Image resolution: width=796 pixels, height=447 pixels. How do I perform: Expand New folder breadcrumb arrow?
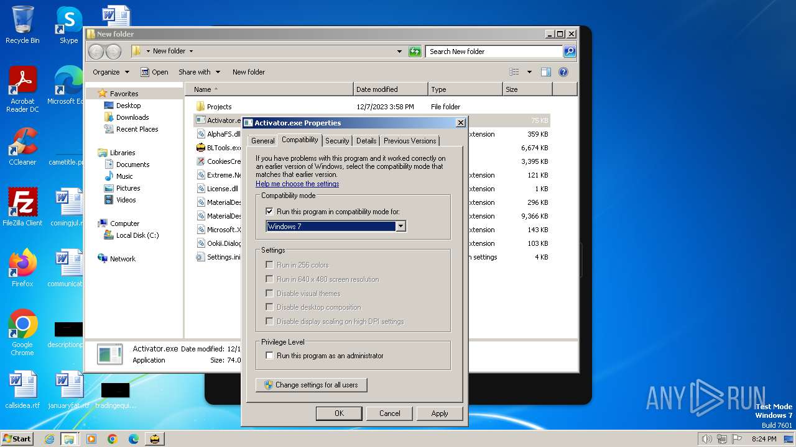point(191,52)
